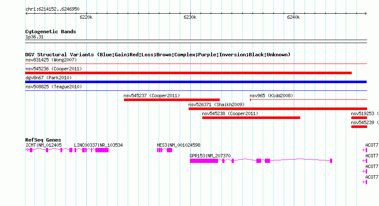This screenshot has width=379, height=206.
Task: Click the arrow glyph under fourth ACOT7 label
Action: [365, 182]
